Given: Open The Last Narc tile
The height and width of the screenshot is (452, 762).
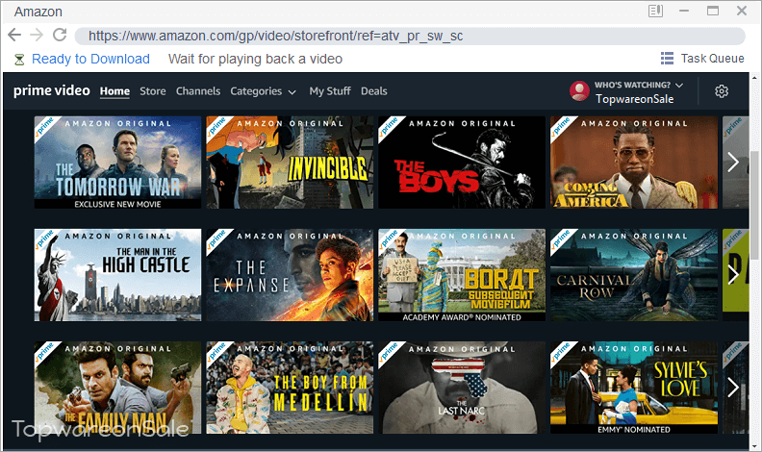Looking at the screenshot, I should (462, 388).
